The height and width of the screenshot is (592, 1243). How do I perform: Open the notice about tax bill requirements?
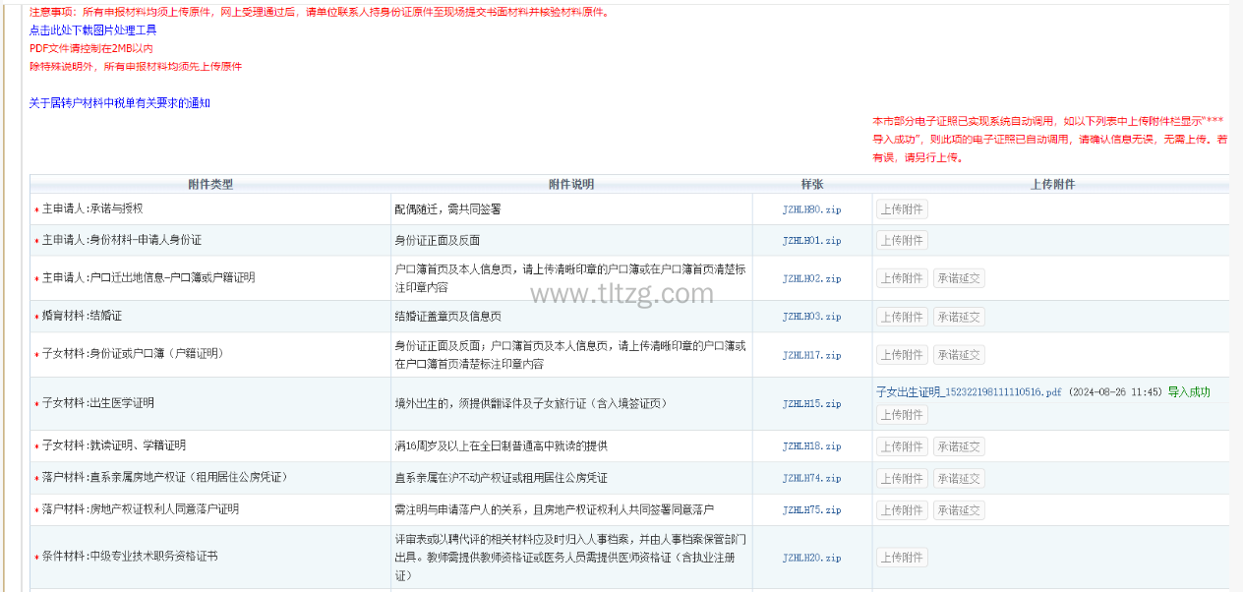point(119,103)
